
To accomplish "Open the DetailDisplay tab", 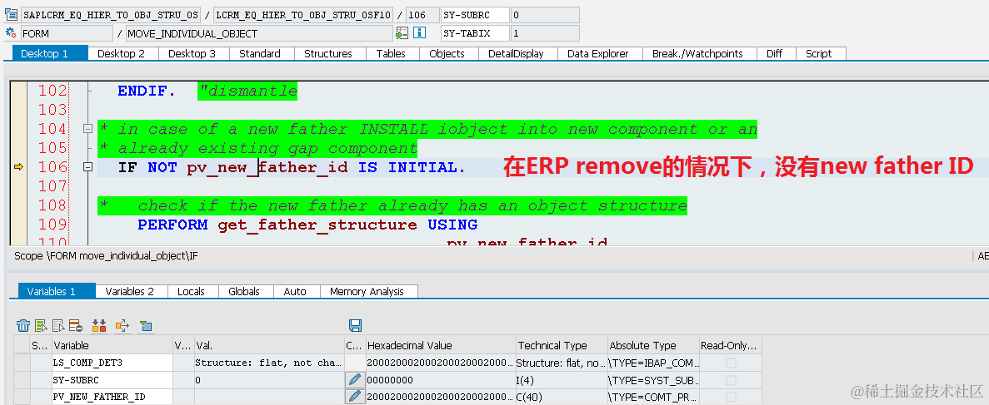I will tap(516, 53).
